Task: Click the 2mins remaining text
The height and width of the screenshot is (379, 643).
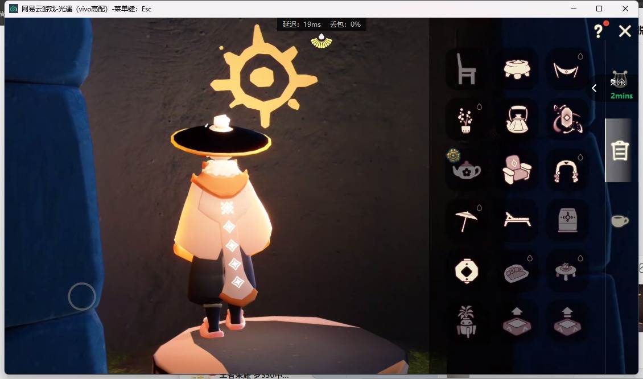Action: [x=621, y=96]
